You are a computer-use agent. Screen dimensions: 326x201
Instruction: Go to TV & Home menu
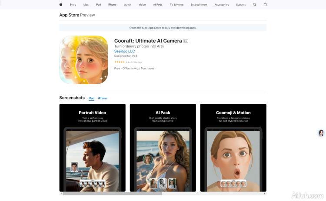176,4
